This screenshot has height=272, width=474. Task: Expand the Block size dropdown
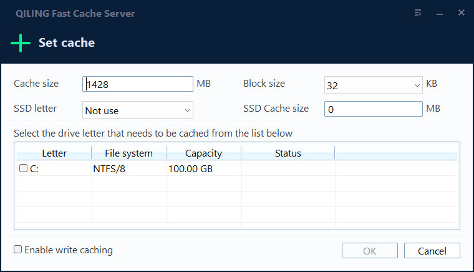pos(417,85)
